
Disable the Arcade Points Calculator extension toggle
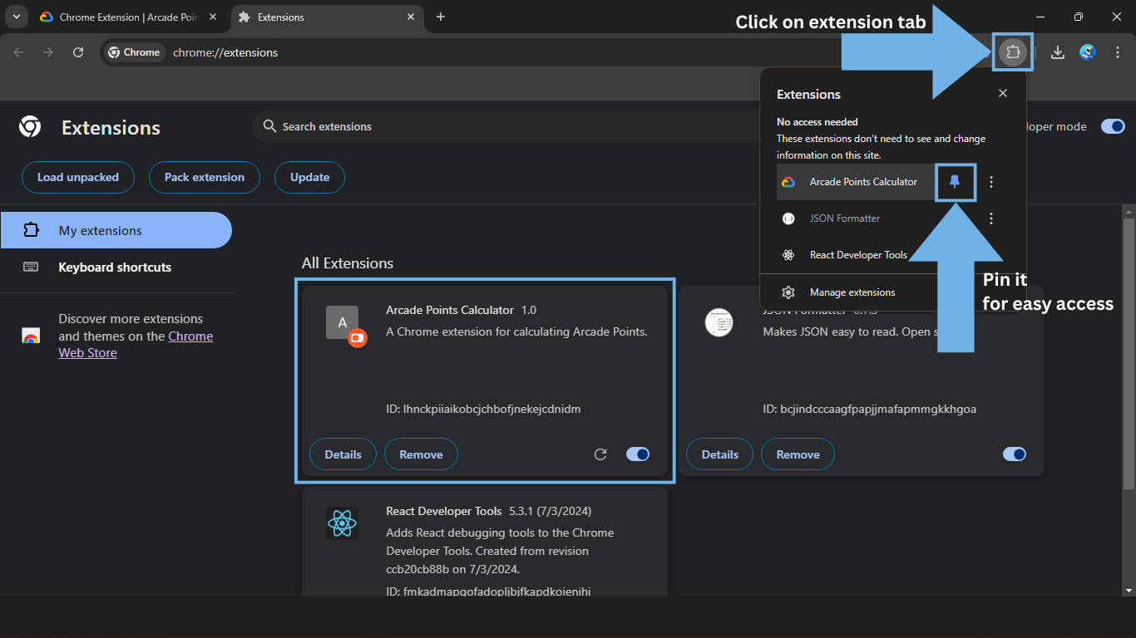(x=638, y=454)
